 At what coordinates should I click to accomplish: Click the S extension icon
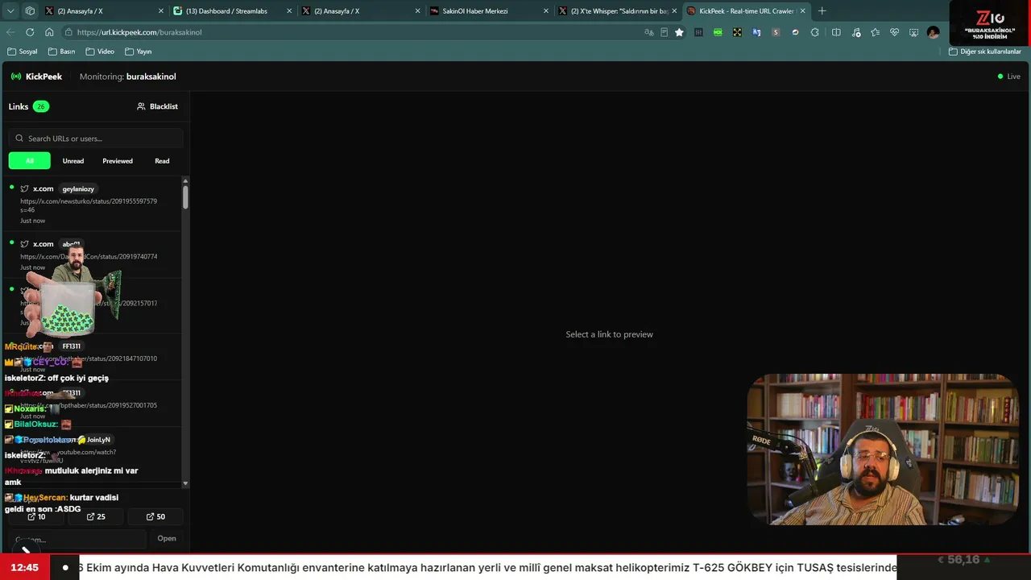(776, 32)
